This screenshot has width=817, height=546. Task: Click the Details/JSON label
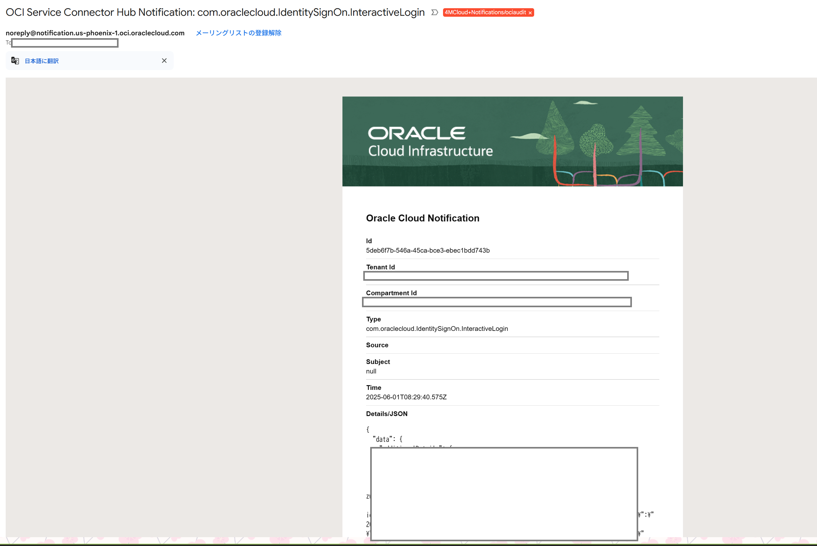point(386,414)
